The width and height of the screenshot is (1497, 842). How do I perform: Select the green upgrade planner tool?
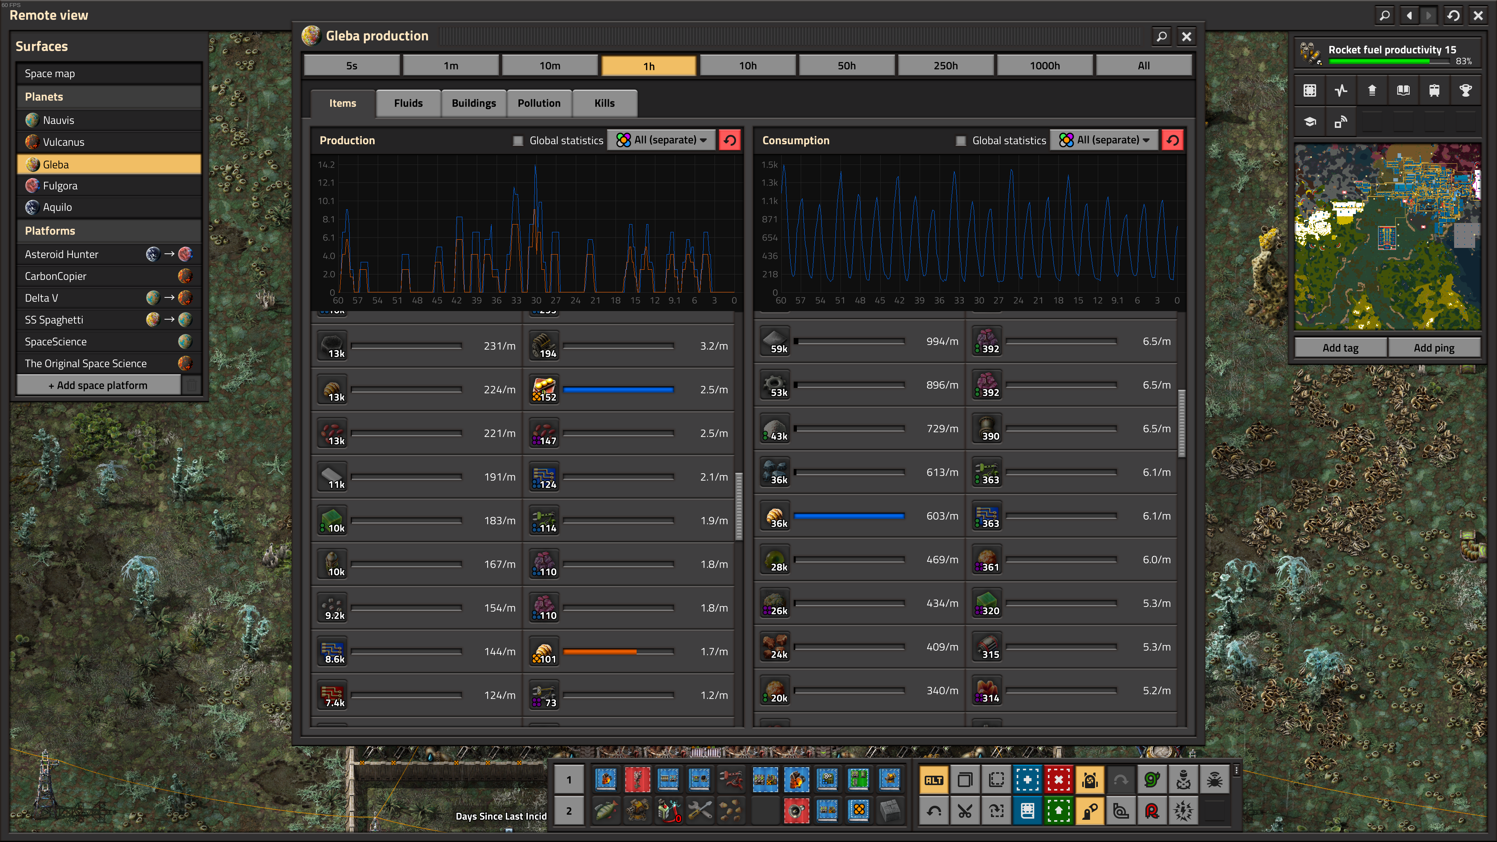tap(1059, 811)
